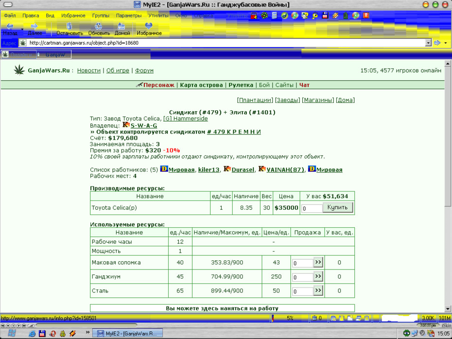This screenshot has height=339, width=452.
Task: Open worker kiler13 profile
Action: (209, 170)
